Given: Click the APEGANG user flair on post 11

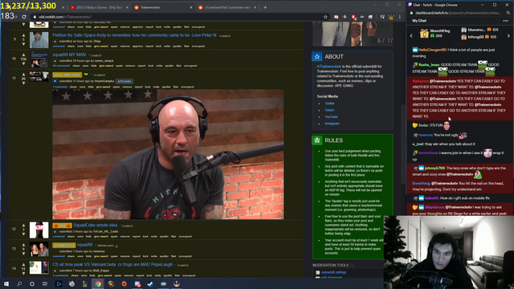Looking at the screenshot, I should coord(124,81).
